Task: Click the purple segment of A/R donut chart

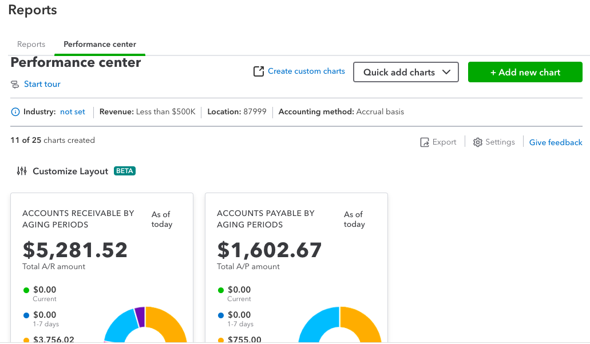Action: tap(140, 316)
